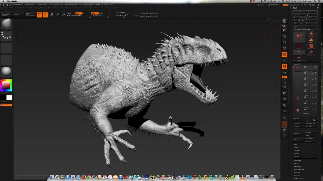Toggle Transp transparency mode

click(x=284, y=118)
